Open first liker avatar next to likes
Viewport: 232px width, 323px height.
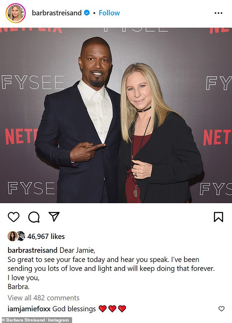pos(12,236)
